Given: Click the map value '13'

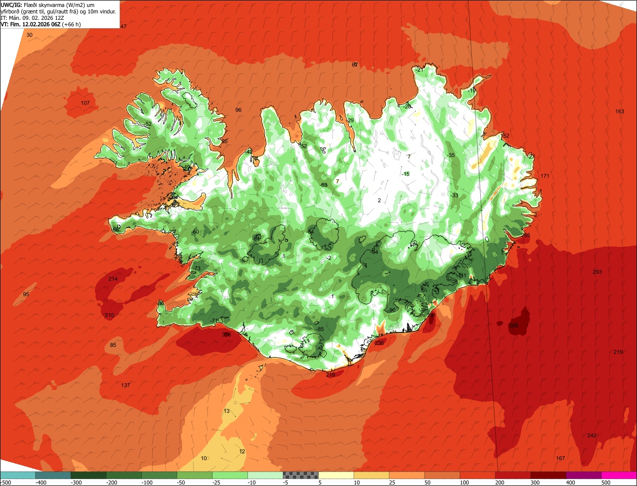Looking at the screenshot, I should (x=227, y=411).
